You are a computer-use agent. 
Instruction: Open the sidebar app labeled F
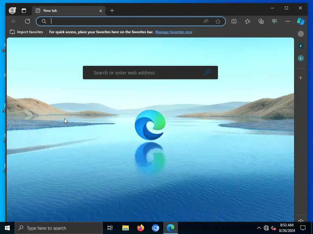(301, 46)
